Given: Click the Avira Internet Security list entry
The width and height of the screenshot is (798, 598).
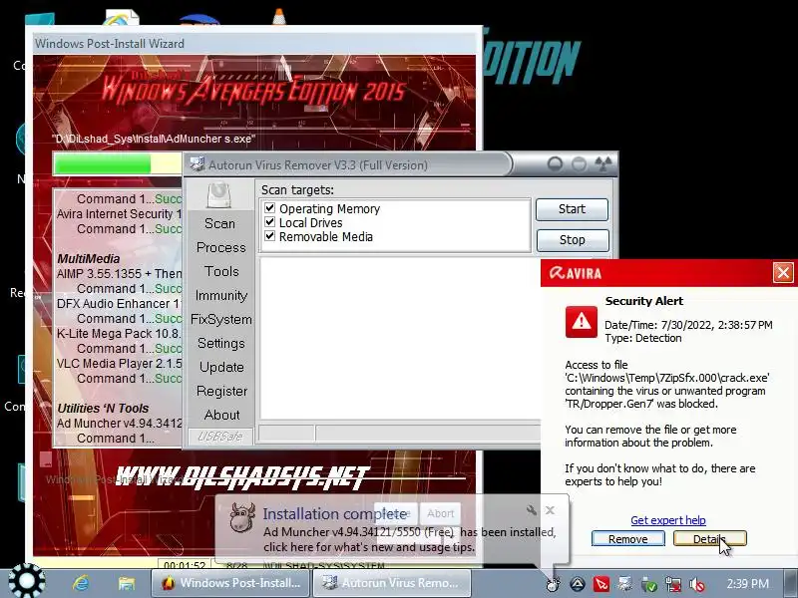Looking at the screenshot, I should click(119, 213).
